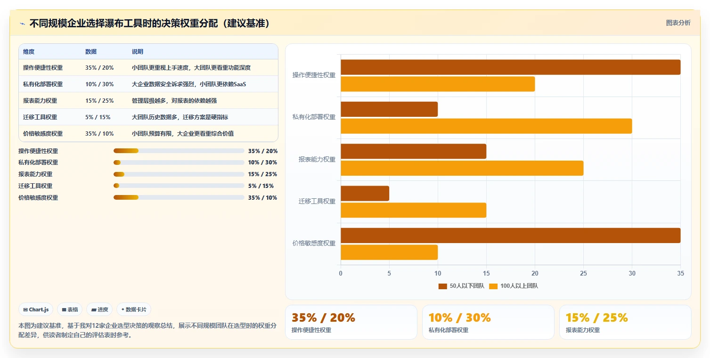Click the 图表分析 label in header
Screen dimensions: 710x358
tap(678, 23)
